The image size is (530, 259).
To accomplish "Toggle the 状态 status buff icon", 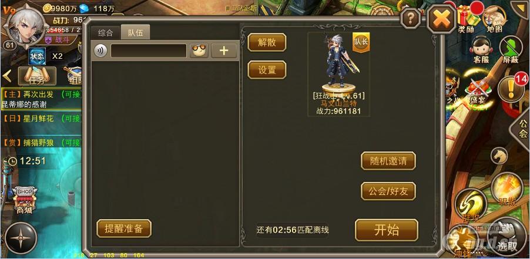I will (37, 56).
